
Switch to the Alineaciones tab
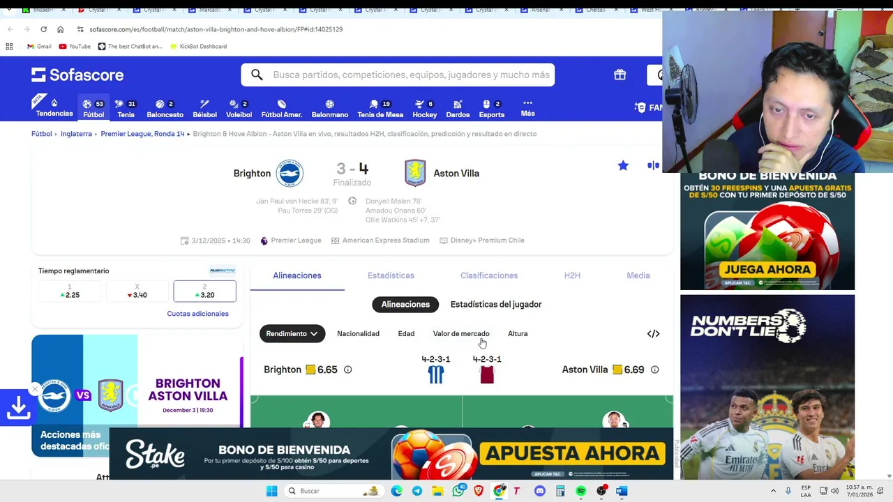(297, 275)
